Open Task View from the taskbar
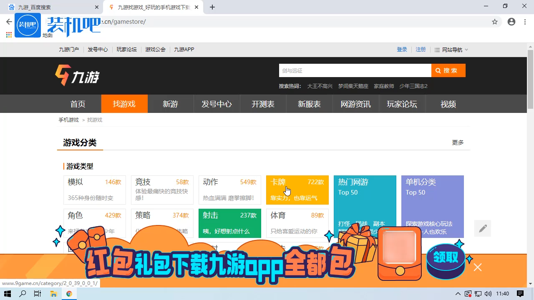The height and width of the screenshot is (300, 534). [x=37, y=294]
